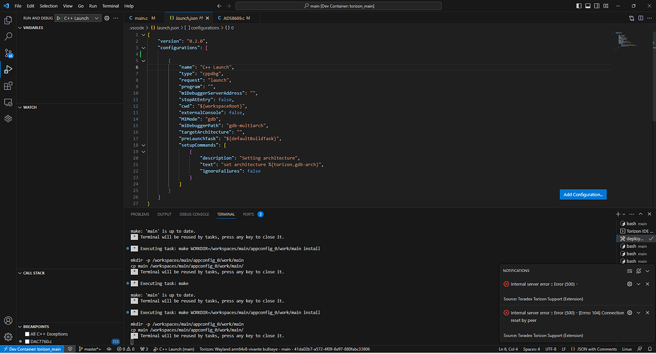Toggle bottom panel layout icon
Viewport: 656px width, 354px height.
(x=588, y=6)
